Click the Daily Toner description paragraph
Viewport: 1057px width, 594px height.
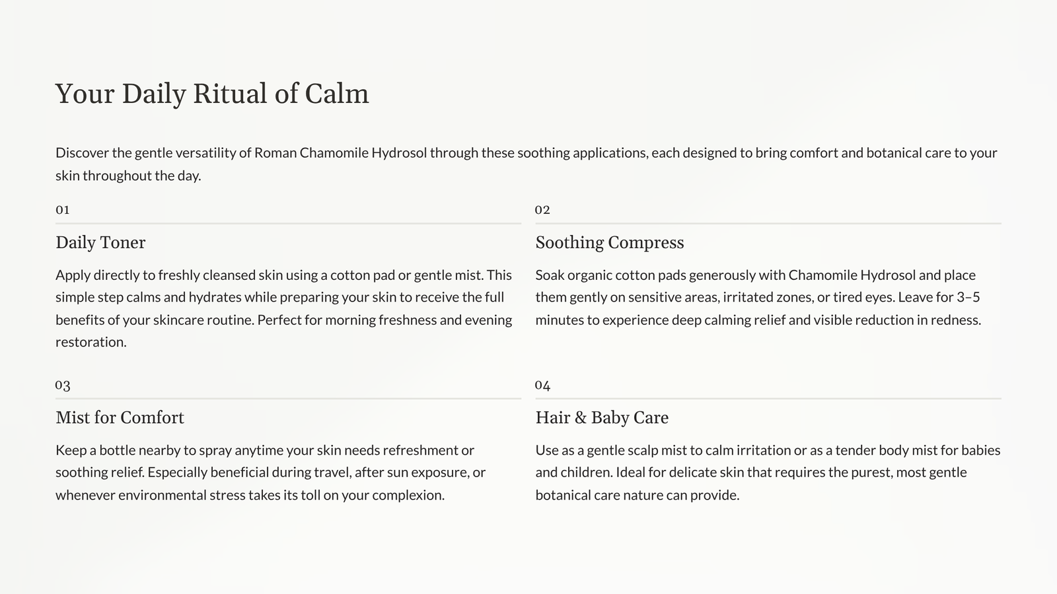(284, 308)
